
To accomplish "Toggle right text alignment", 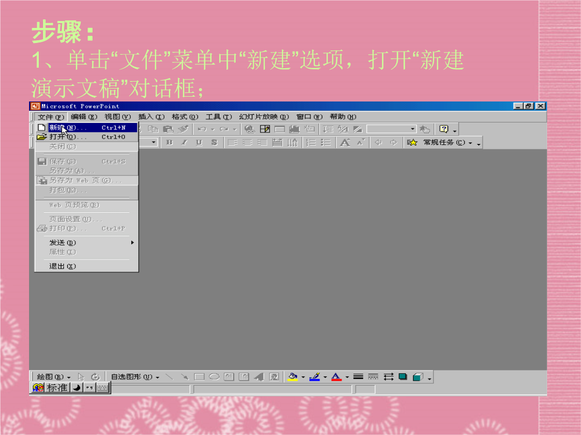I will pos(262,142).
